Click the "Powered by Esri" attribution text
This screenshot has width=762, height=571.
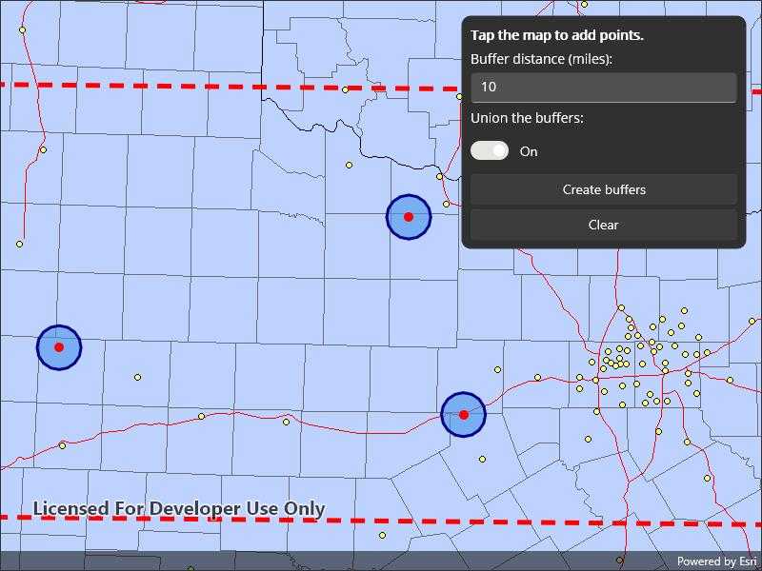point(716,561)
